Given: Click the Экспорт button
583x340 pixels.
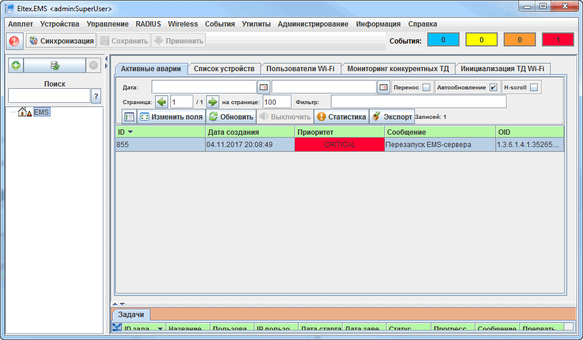Looking at the screenshot, I should (392, 117).
